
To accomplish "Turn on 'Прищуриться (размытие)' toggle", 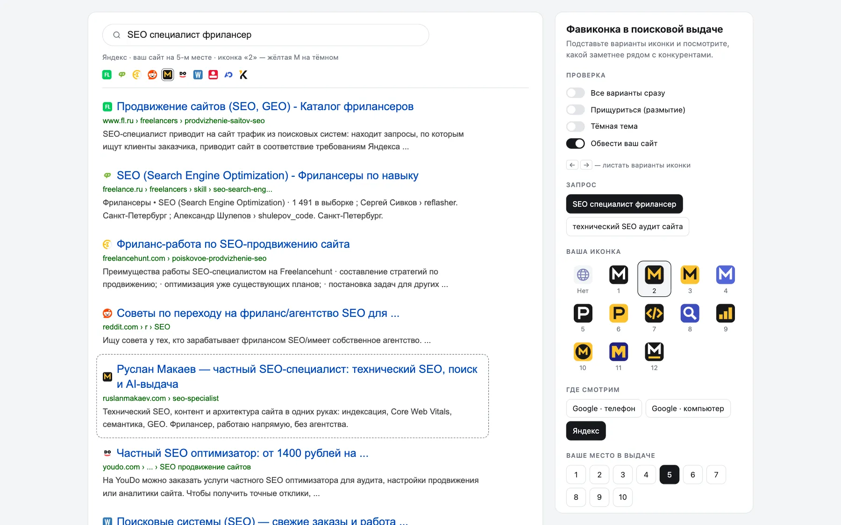I will [x=575, y=110].
